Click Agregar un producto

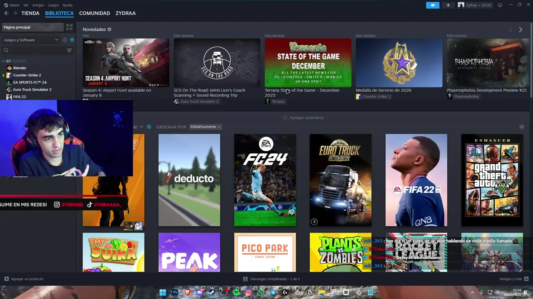(24, 279)
